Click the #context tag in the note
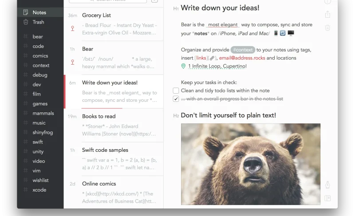This screenshot has width=355, height=216. [x=243, y=50]
